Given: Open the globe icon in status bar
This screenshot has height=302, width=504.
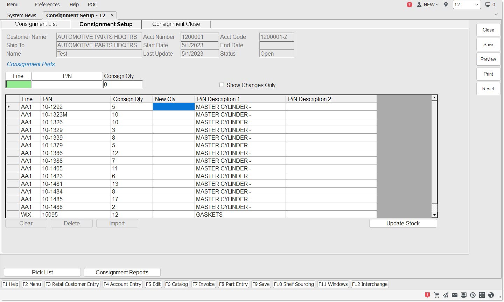Looking at the screenshot, I should pos(491,295).
